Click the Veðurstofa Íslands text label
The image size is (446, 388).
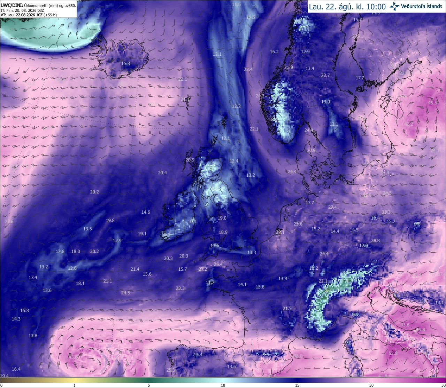click(x=422, y=6)
